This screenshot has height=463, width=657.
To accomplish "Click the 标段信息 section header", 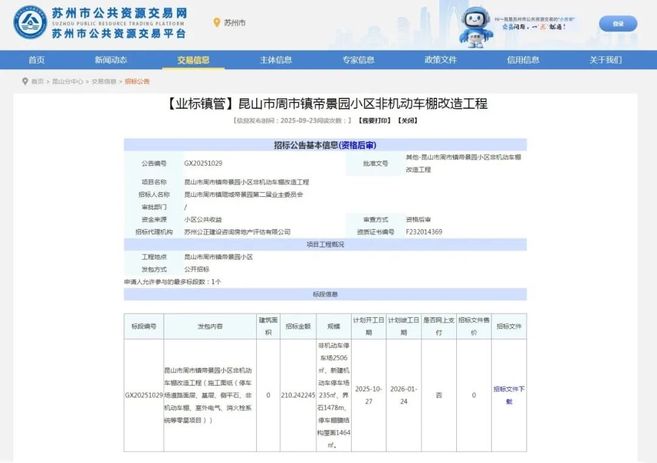I will 325,294.
